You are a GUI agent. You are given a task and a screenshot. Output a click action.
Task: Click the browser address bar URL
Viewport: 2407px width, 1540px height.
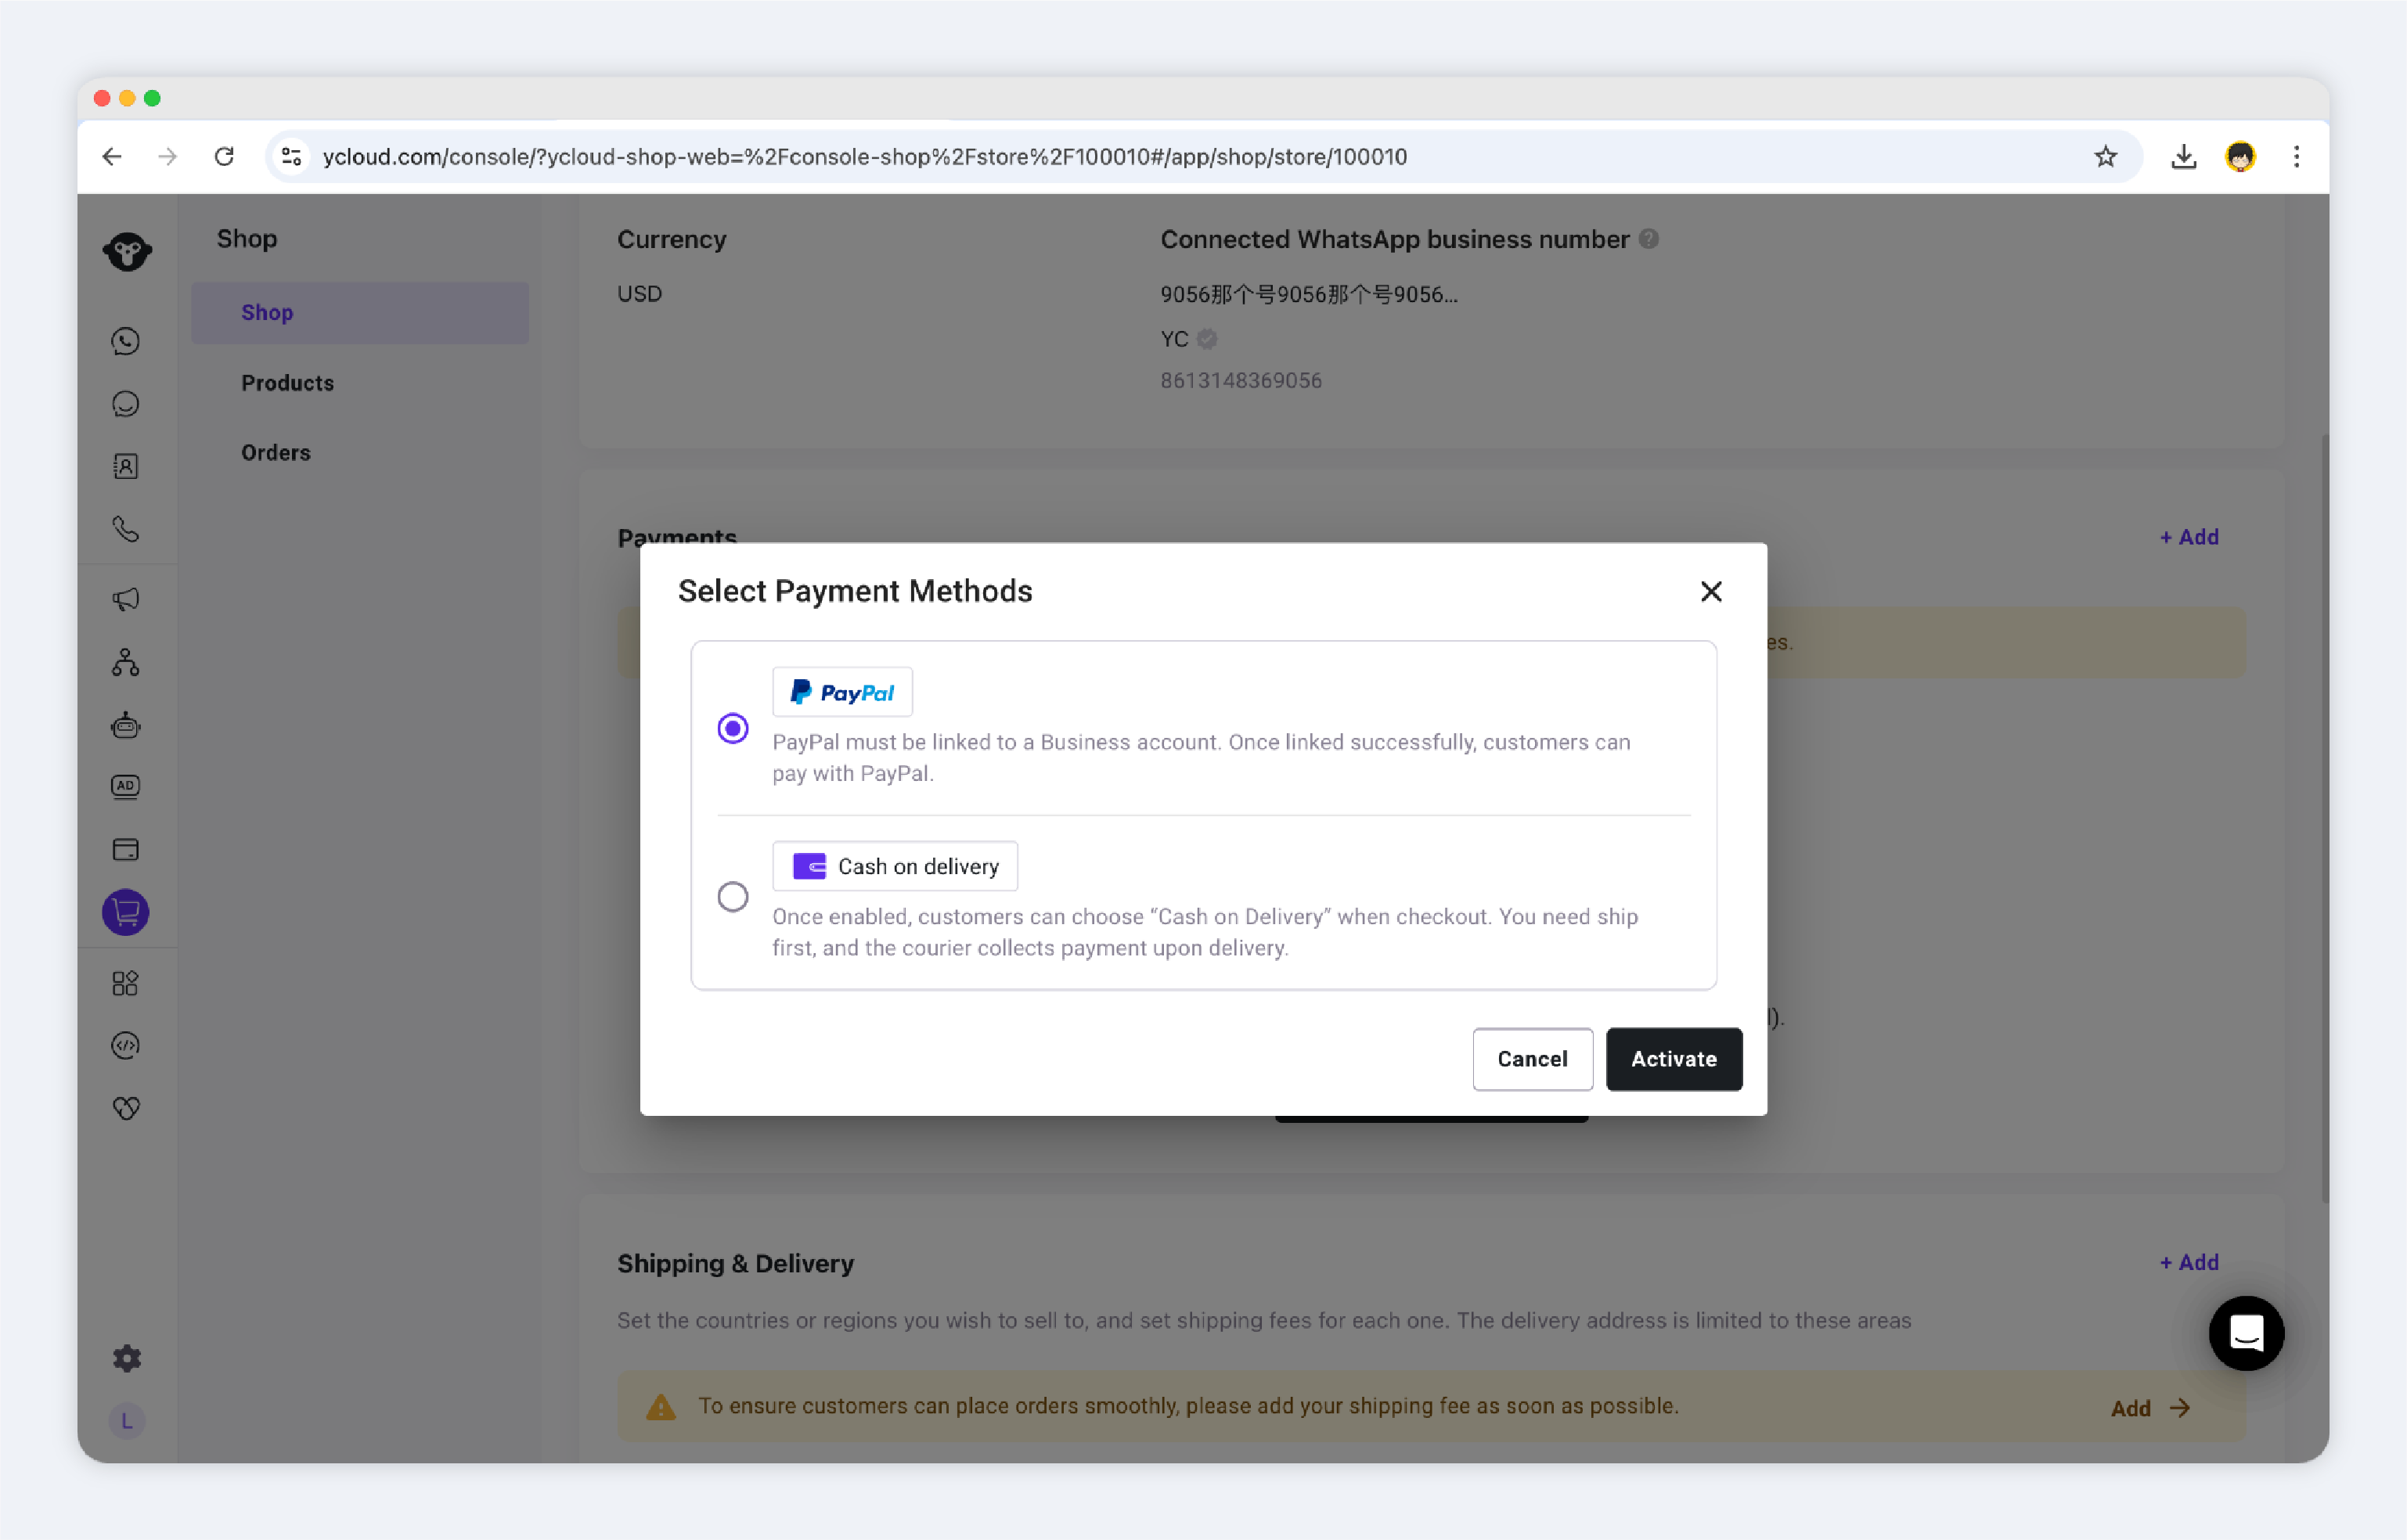865,157
